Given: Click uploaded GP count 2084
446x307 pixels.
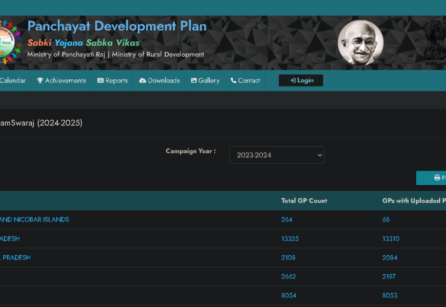Looking at the screenshot, I should [390, 257].
